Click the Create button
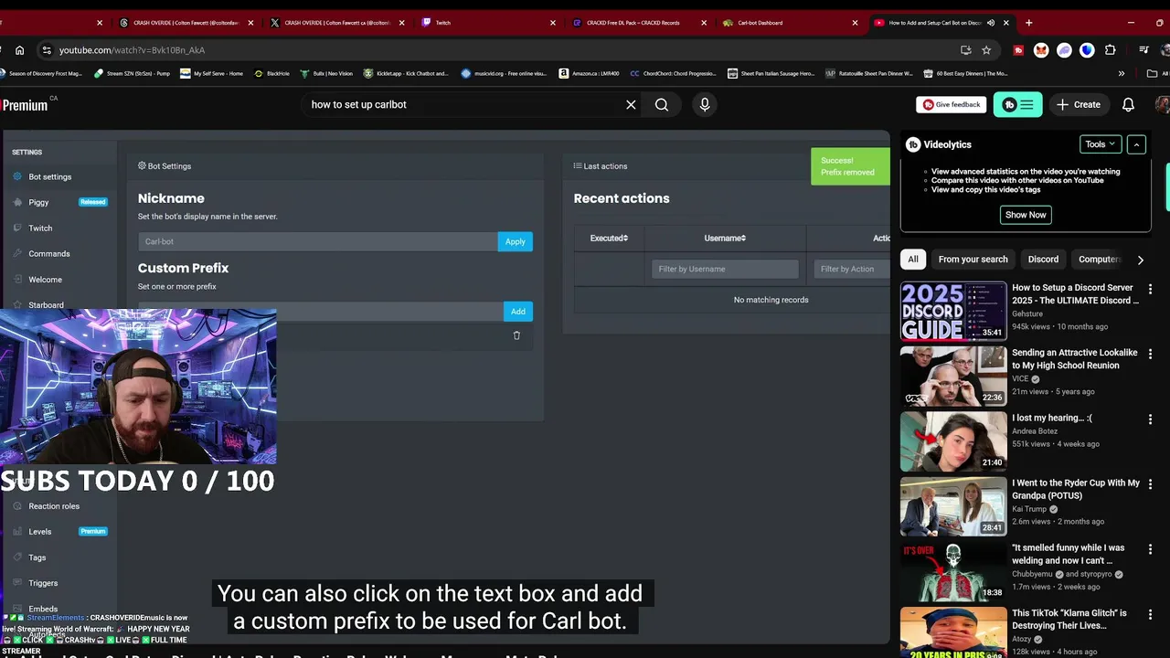Screen dimensions: 1170x658 tap(1079, 104)
